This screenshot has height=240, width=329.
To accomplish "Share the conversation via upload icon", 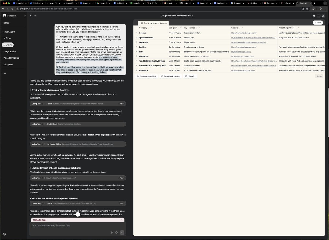I will (323, 16).
